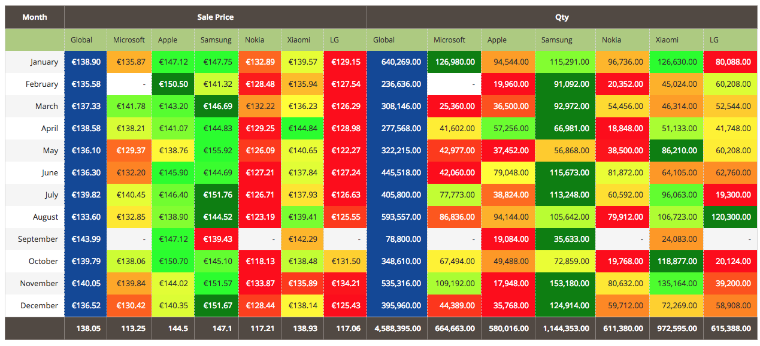
Task: Click the 58,908.00 LG quantity cell
Action: point(730,306)
